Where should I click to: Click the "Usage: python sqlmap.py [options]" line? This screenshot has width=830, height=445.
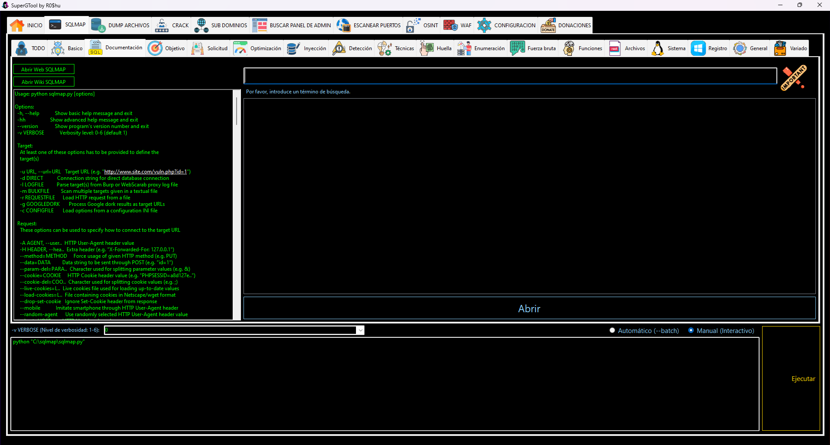[54, 94]
